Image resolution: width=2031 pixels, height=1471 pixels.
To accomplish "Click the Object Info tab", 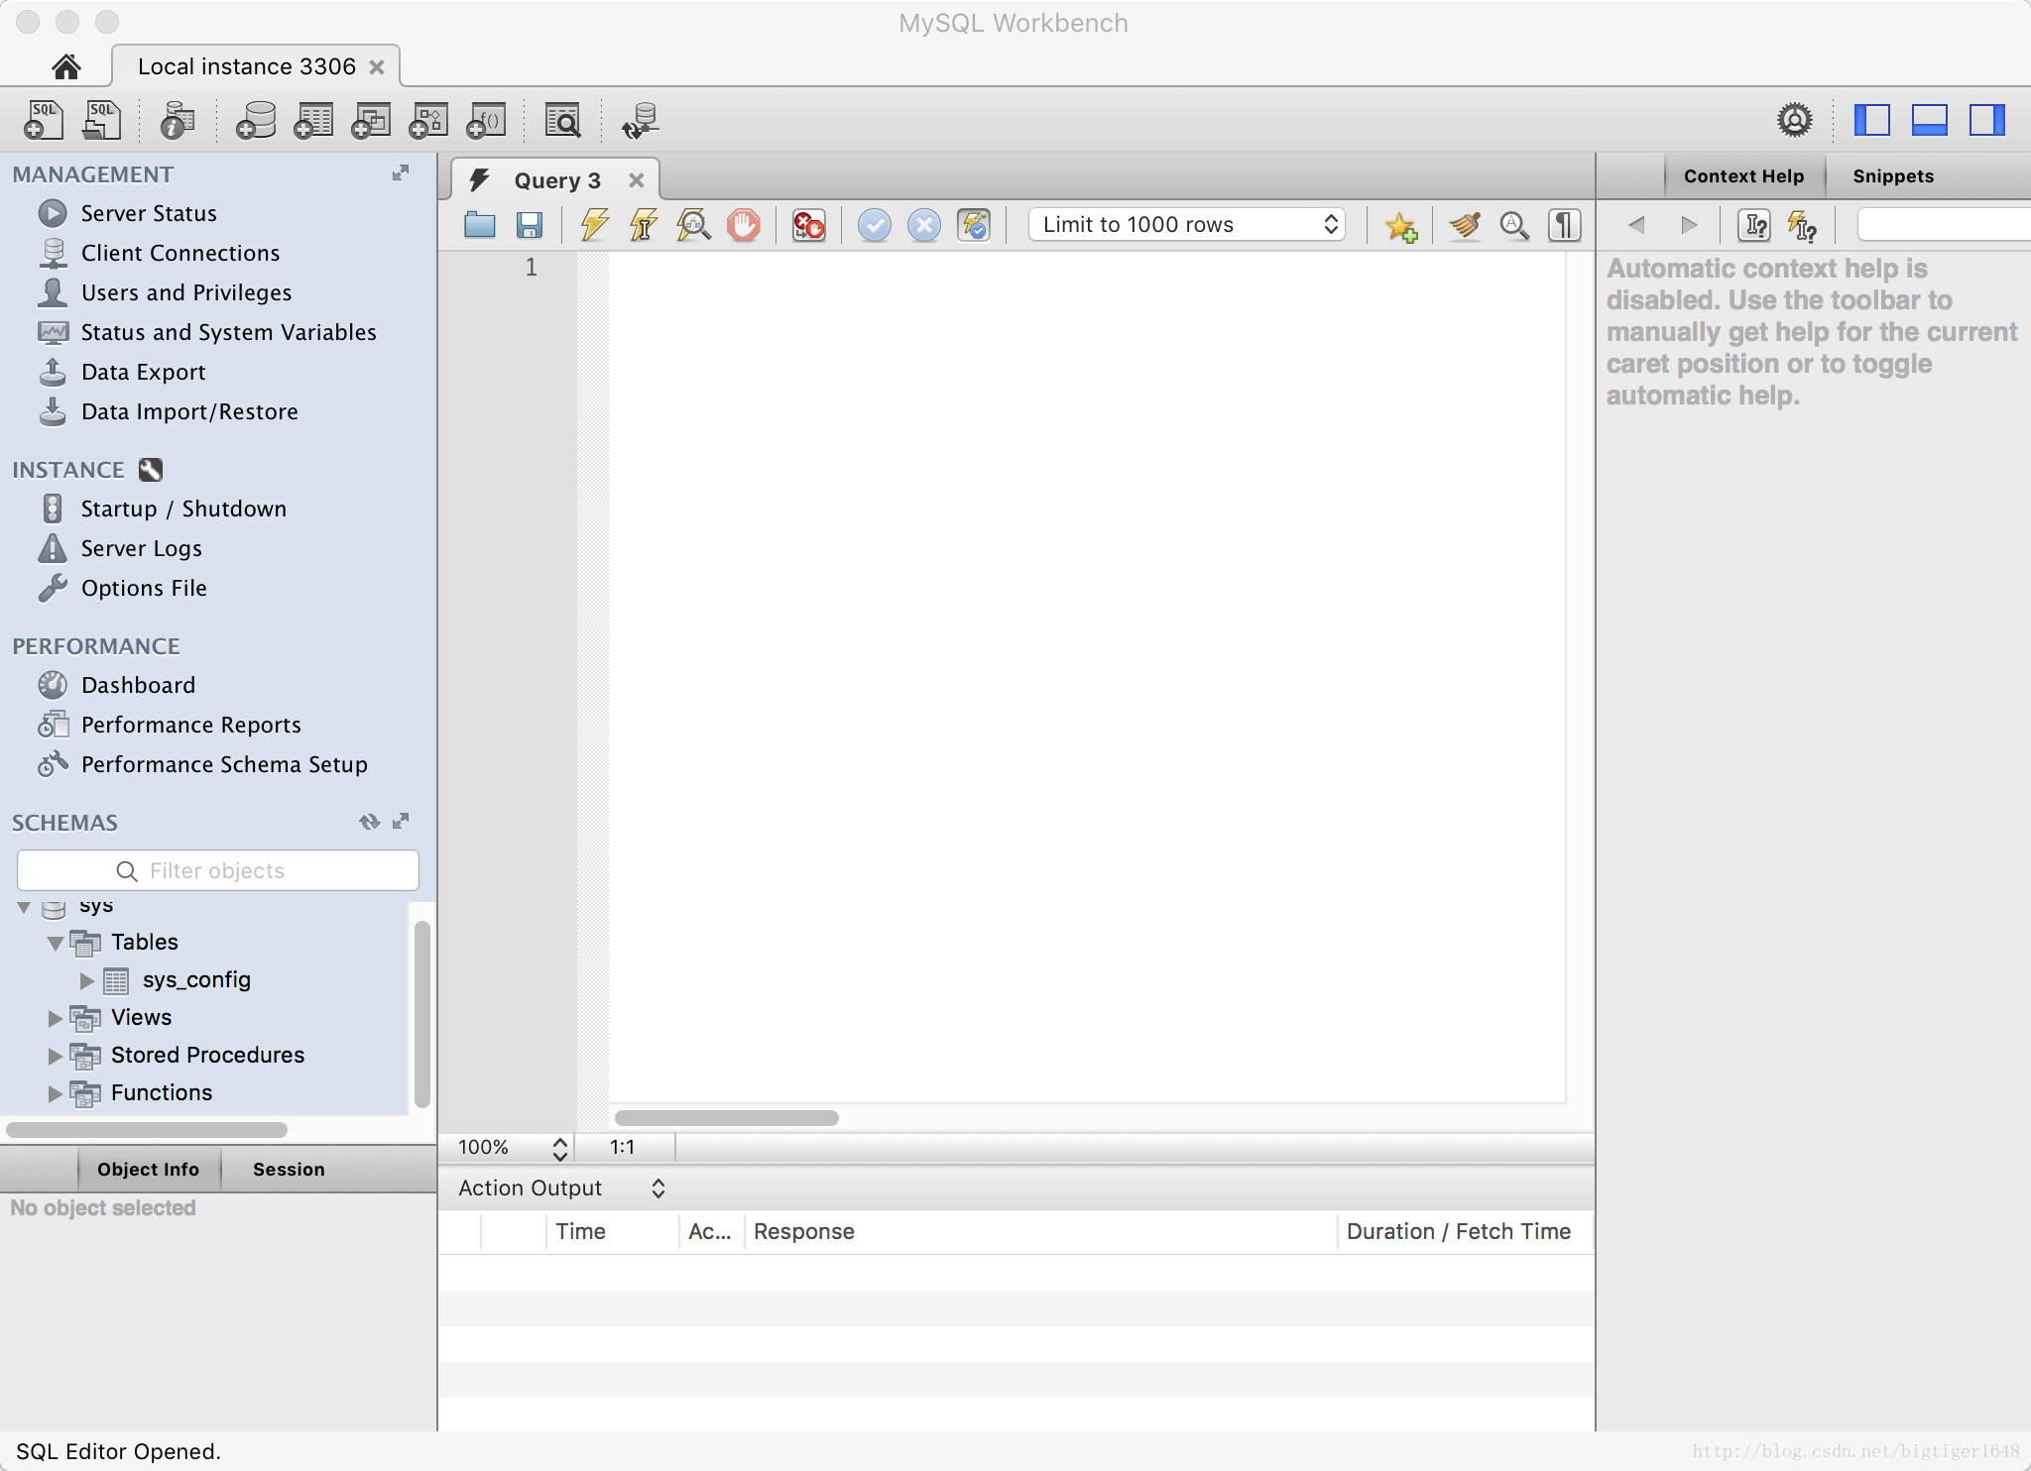I will [x=147, y=1169].
